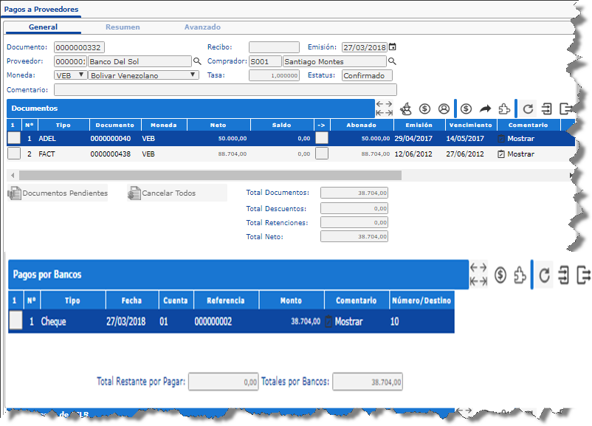This screenshot has height=426, width=592.
Task: Search for Proveedor with magnifier icon
Action: (197, 61)
